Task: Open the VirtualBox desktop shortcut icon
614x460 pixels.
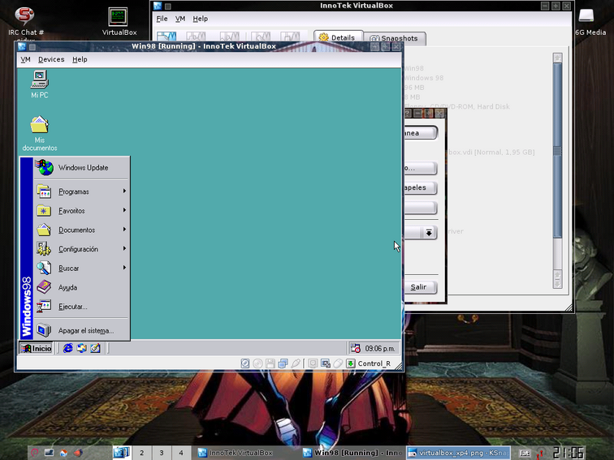Action: coord(119,22)
